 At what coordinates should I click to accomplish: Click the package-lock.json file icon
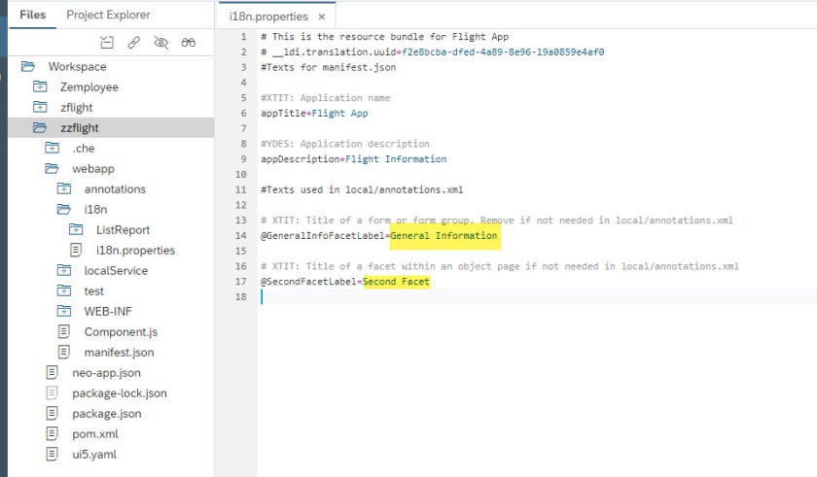pos(52,392)
